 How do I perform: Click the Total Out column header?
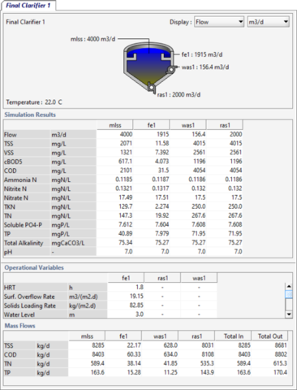(269, 336)
